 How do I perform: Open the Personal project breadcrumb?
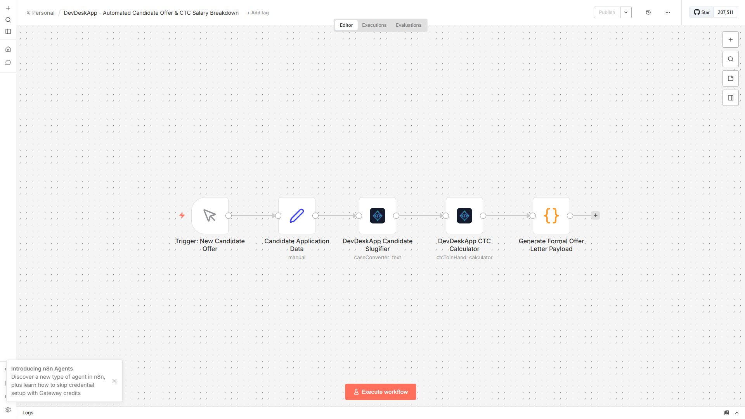tap(40, 13)
